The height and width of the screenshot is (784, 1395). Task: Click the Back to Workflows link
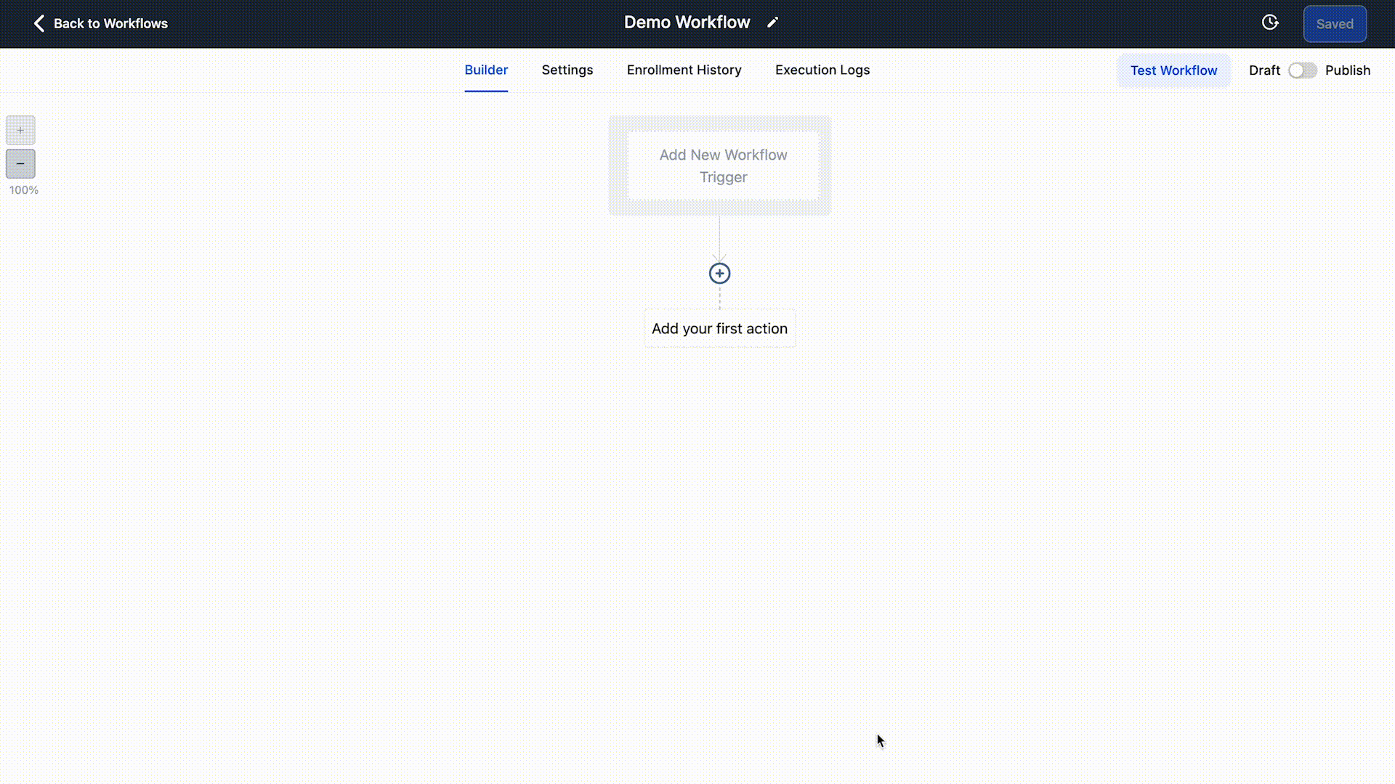pyautogui.click(x=110, y=23)
